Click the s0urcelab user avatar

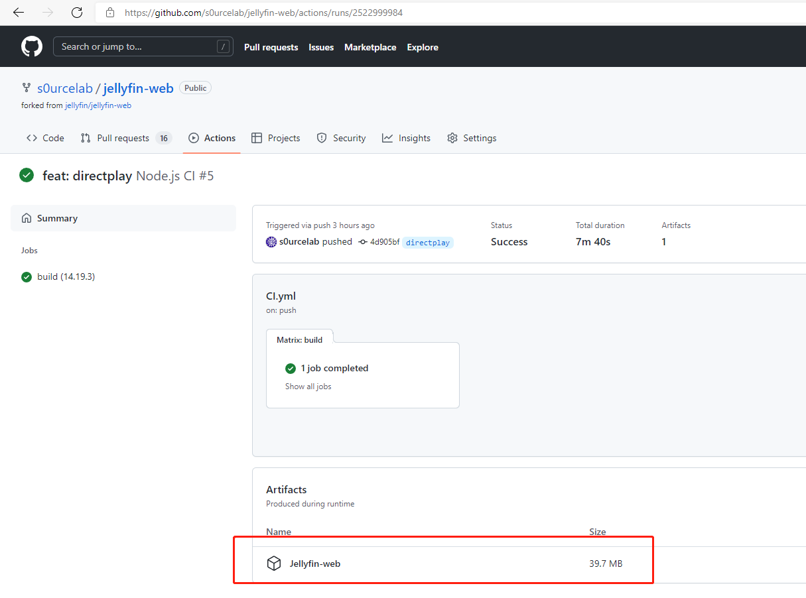click(271, 242)
